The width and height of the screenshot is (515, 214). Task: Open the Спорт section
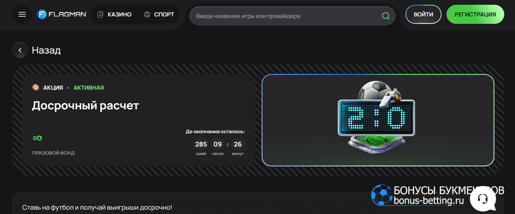[x=159, y=15]
